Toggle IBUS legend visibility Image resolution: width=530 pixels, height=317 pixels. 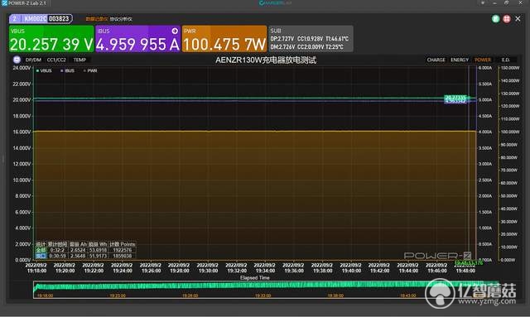click(x=68, y=70)
